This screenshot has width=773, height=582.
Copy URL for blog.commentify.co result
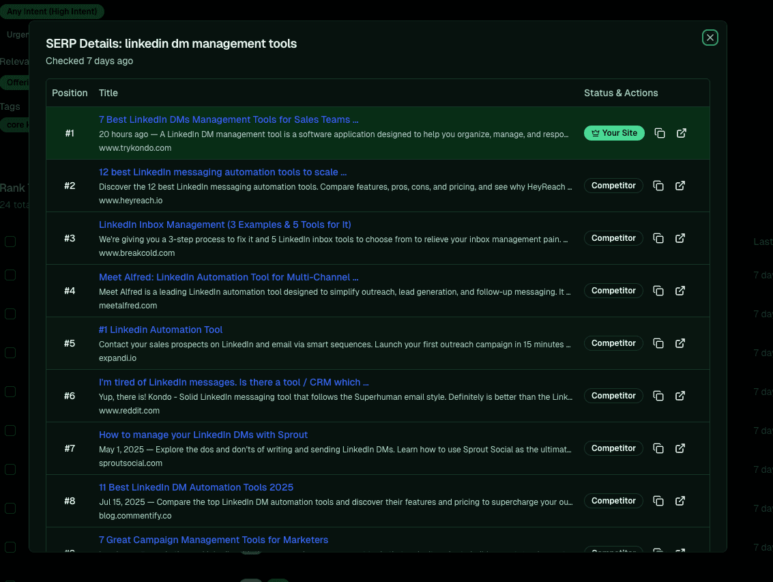(x=658, y=501)
